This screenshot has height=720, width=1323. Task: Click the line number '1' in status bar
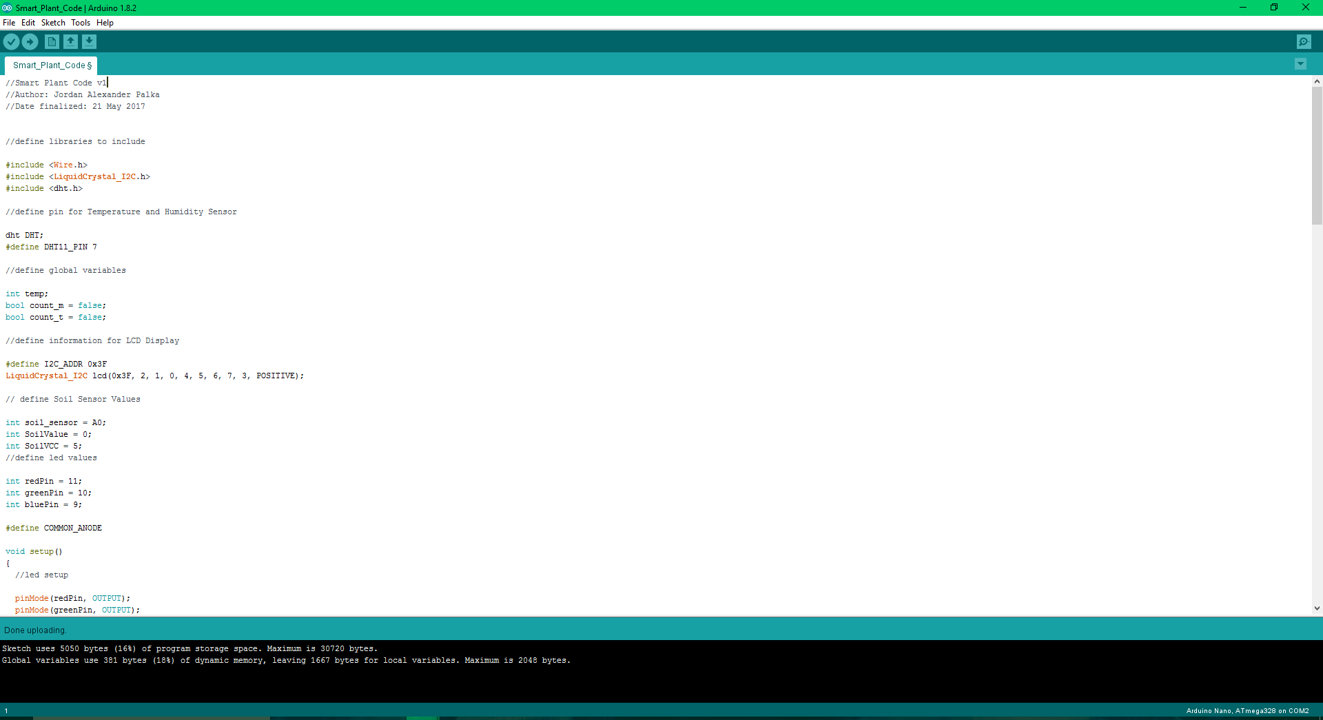click(x=6, y=710)
